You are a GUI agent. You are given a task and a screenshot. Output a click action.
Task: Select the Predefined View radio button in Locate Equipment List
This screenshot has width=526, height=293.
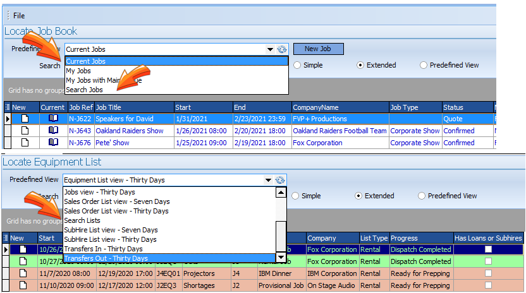(423, 196)
